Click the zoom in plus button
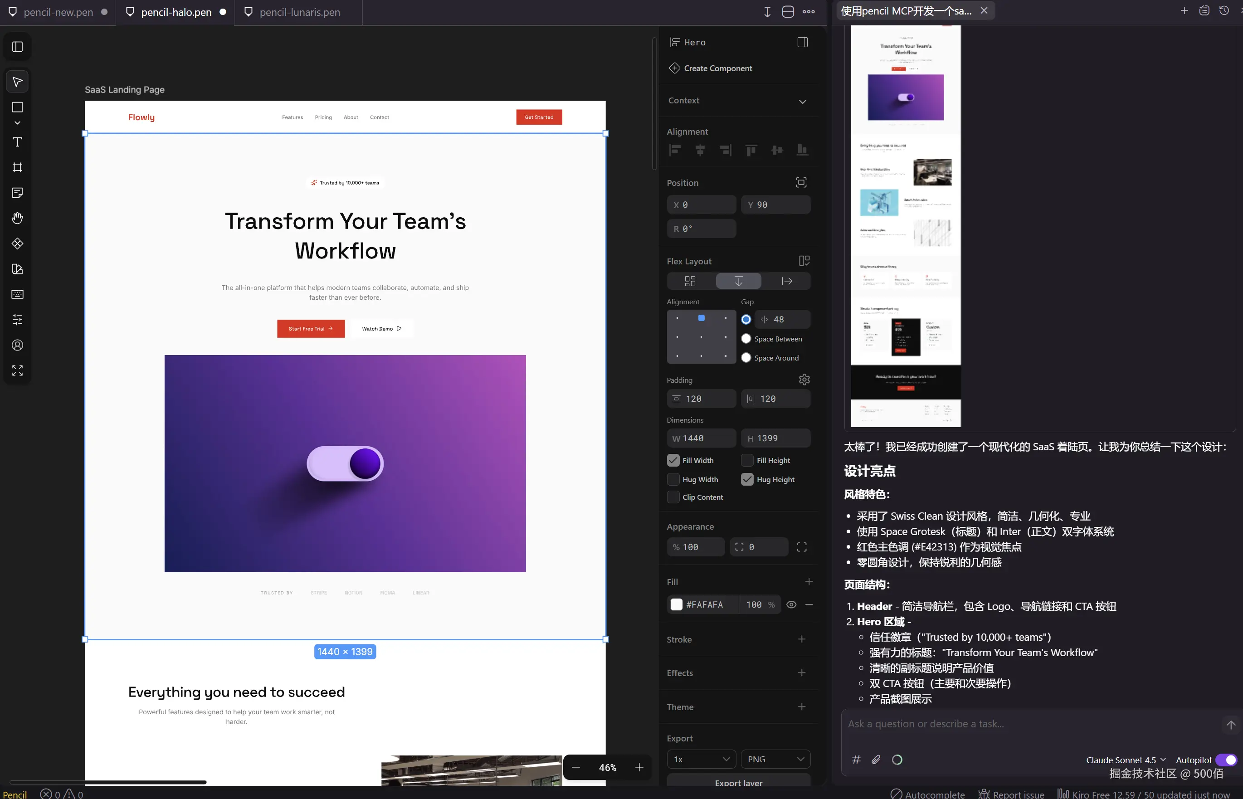The image size is (1243, 799). (x=639, y=767)
